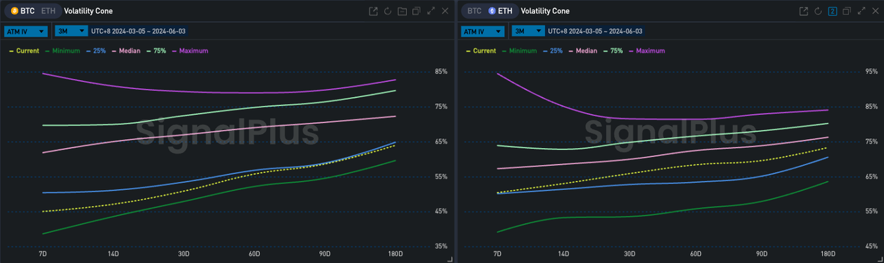Click the numbered group icon in the ETH panel
The width and height of the screenshot is (884, 263).
pos(832,11)
